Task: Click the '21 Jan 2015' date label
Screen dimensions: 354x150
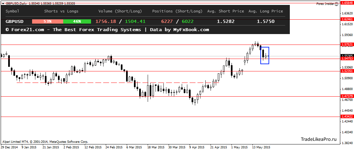Action: (x=50, y=147)
